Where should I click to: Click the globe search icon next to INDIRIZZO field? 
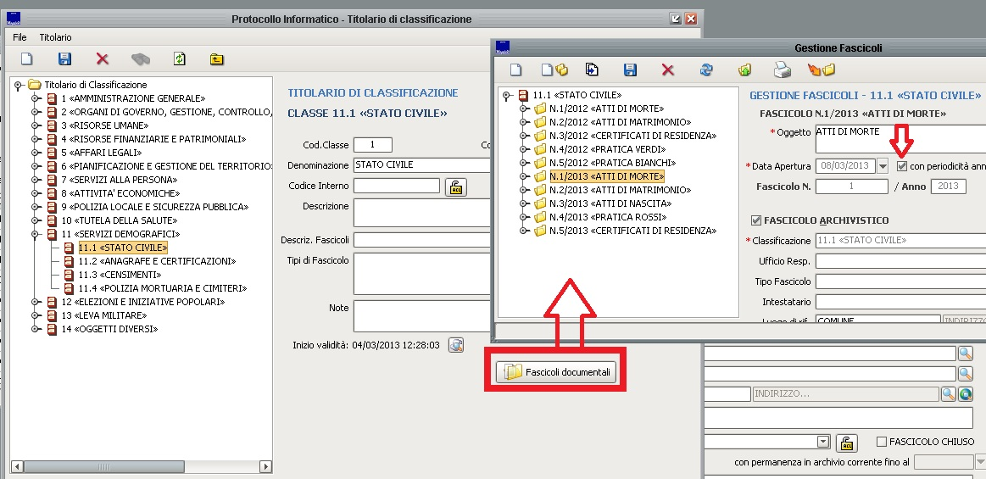965,394
